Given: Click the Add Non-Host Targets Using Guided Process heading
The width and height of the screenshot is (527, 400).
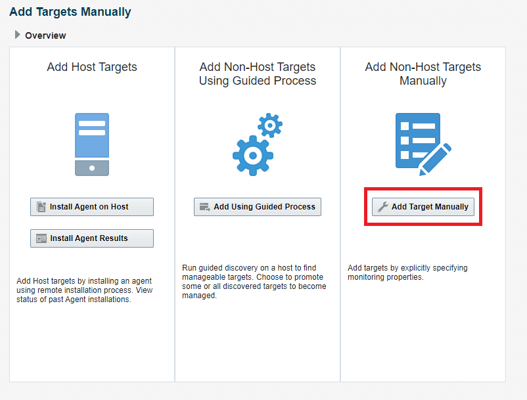Looking at the screenshot, I should [258, 74].
